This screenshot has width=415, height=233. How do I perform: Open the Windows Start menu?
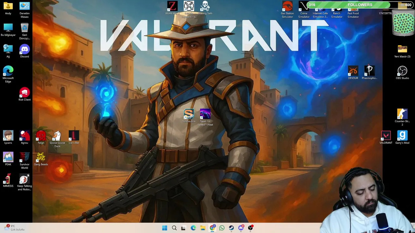coord(165,228)
